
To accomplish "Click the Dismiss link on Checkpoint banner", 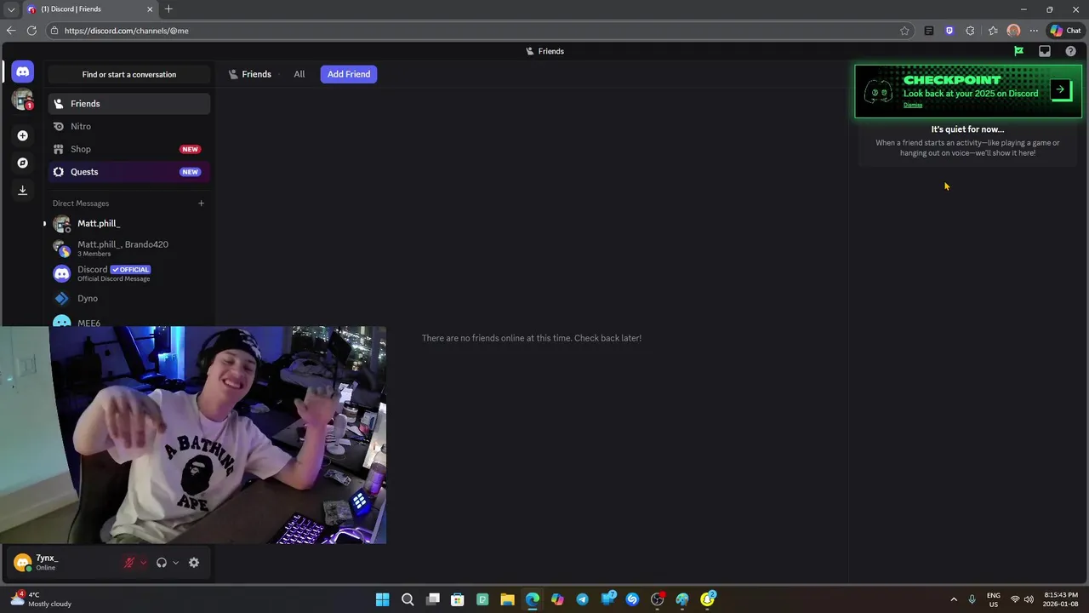I will coord(913,105).
